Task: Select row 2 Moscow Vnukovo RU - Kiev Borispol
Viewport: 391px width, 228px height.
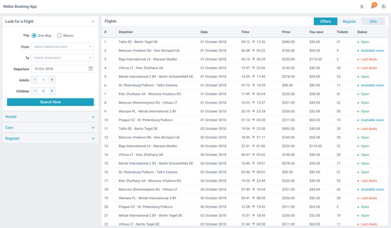Action: point(245,51)
